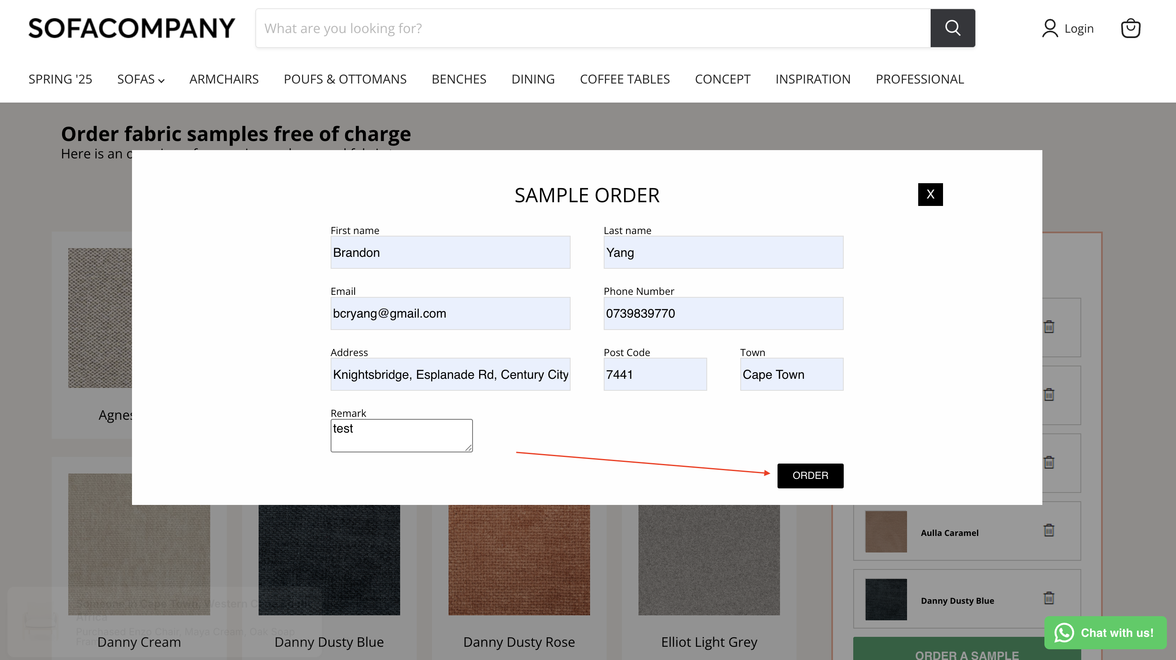The width and height of the screenshot is (1176, 660).
Task: Go to COFFEE TABLES category
Action: point(624,79)
